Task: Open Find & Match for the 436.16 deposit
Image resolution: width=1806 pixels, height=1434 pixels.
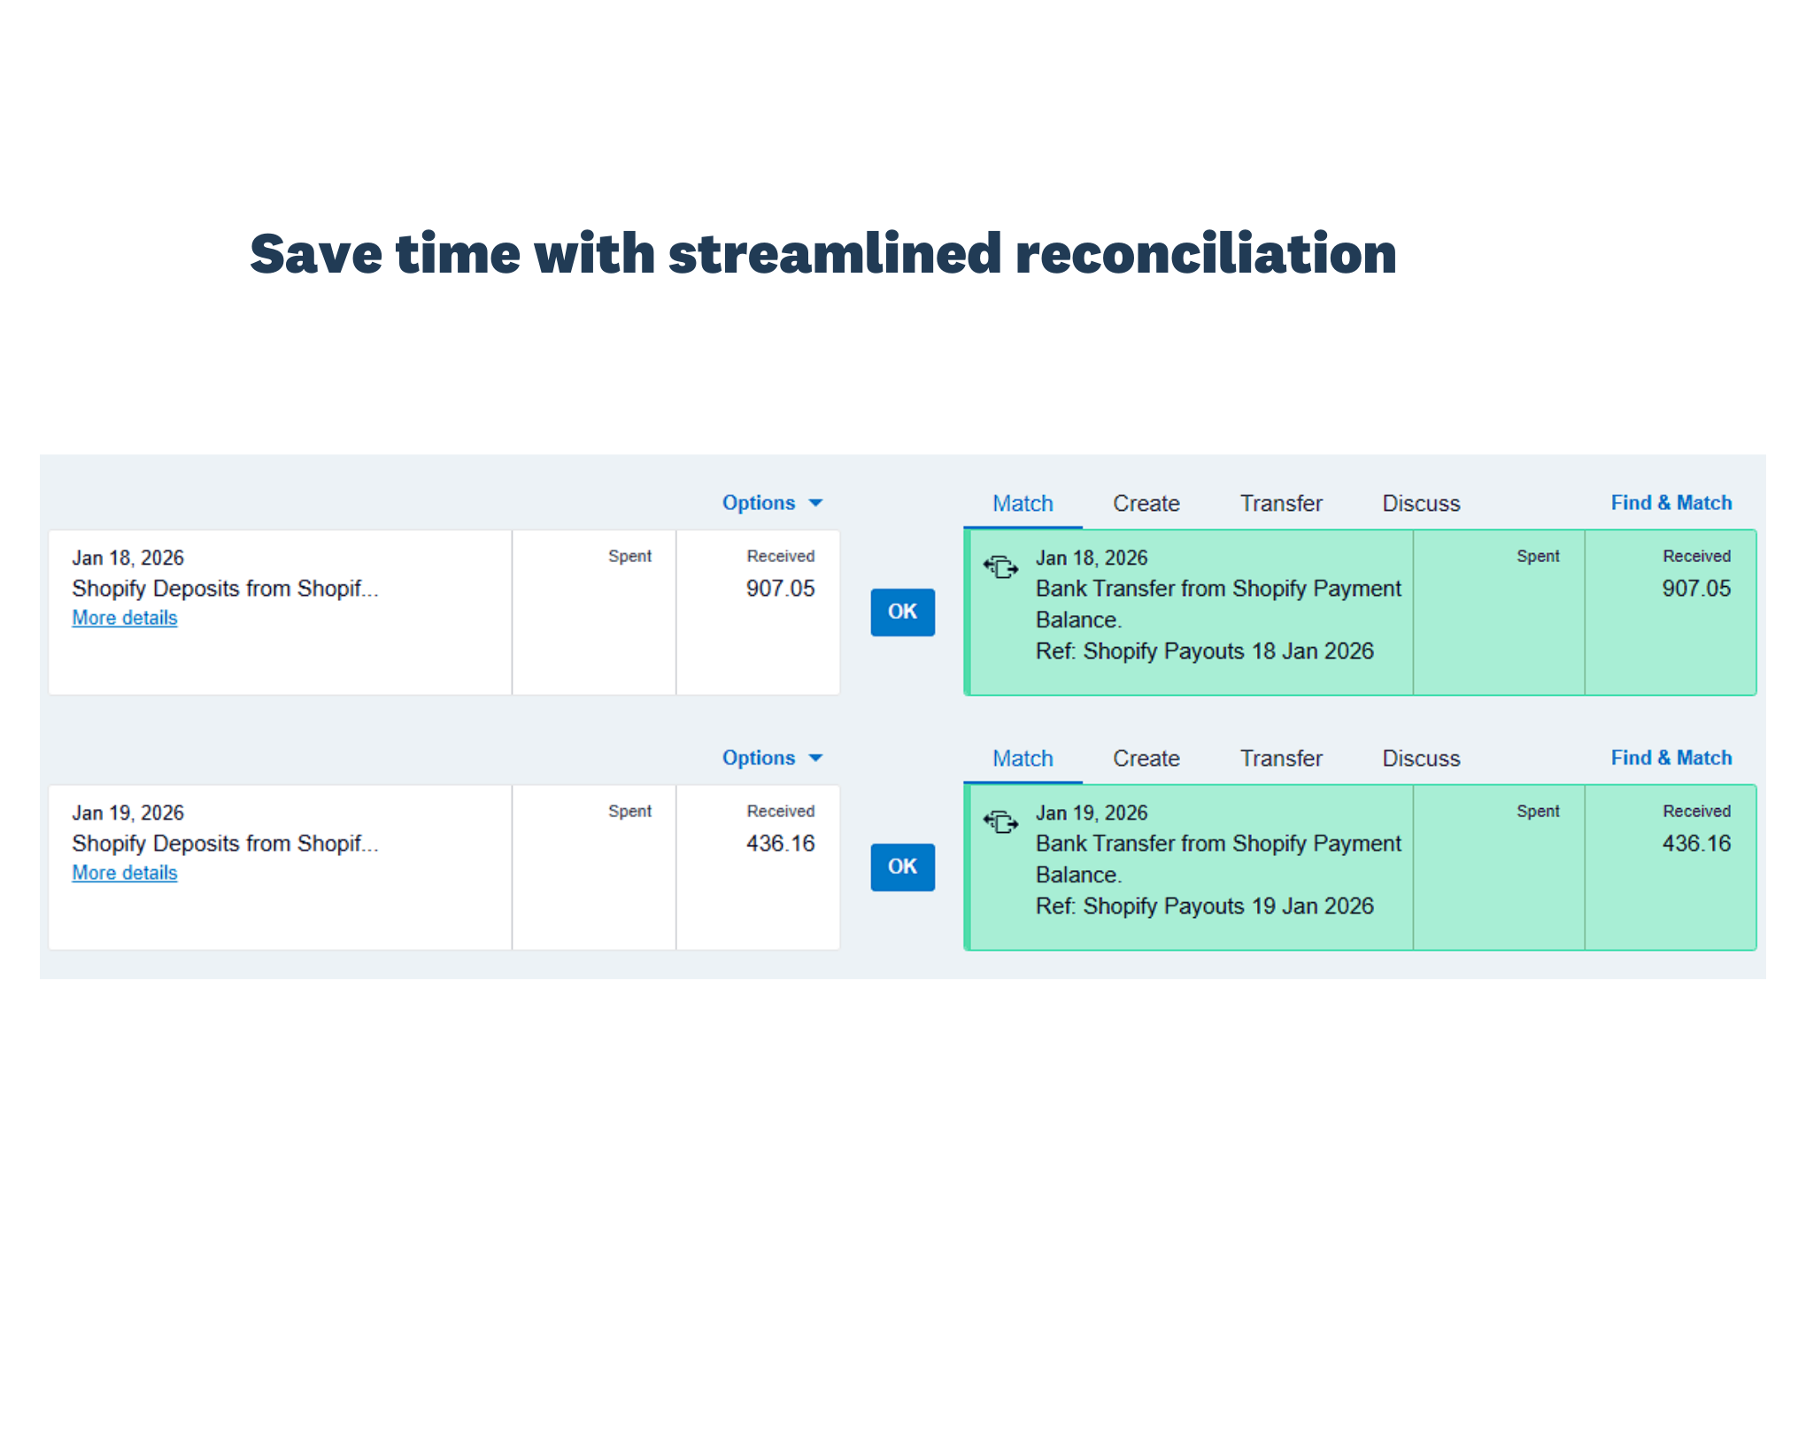Action: click(1671, 758)
